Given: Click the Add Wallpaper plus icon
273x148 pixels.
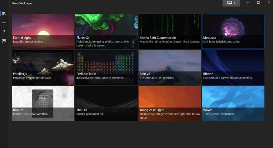Looking at the screenshot, I should [x=4, y=23].
